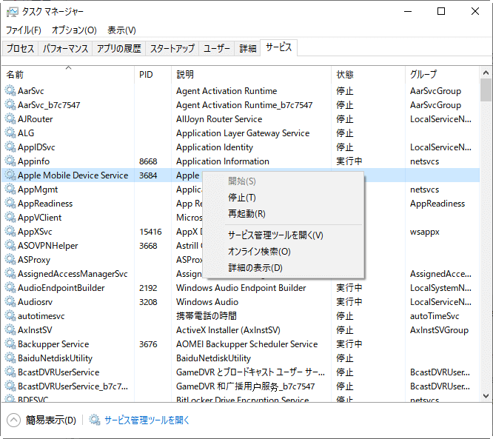Click the vertical scrollbar of the services list
The width and height of the screenshot is (493, 439).
tap(486, 222)
